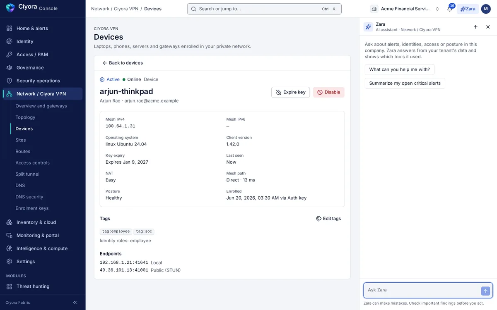
Task: Click the Ciyora VPN breadcrumb link
Action: point(125,9)
